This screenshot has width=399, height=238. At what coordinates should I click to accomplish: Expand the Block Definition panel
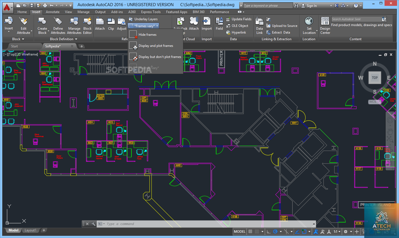coord(64,39)
